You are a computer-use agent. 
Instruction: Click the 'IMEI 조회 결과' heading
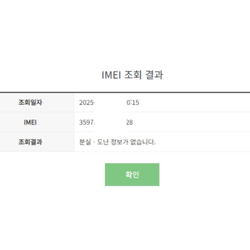click(132, 75)
